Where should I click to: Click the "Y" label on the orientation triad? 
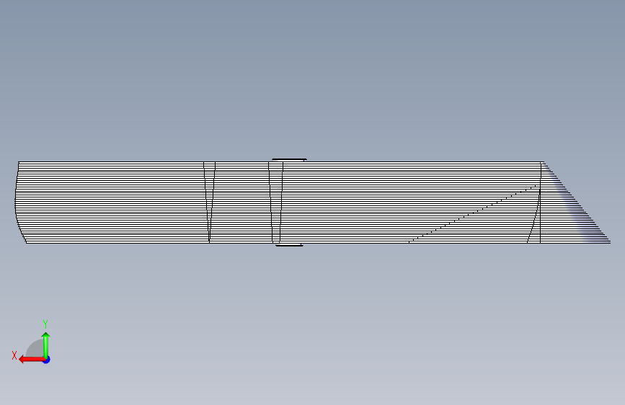coord(45,324)
